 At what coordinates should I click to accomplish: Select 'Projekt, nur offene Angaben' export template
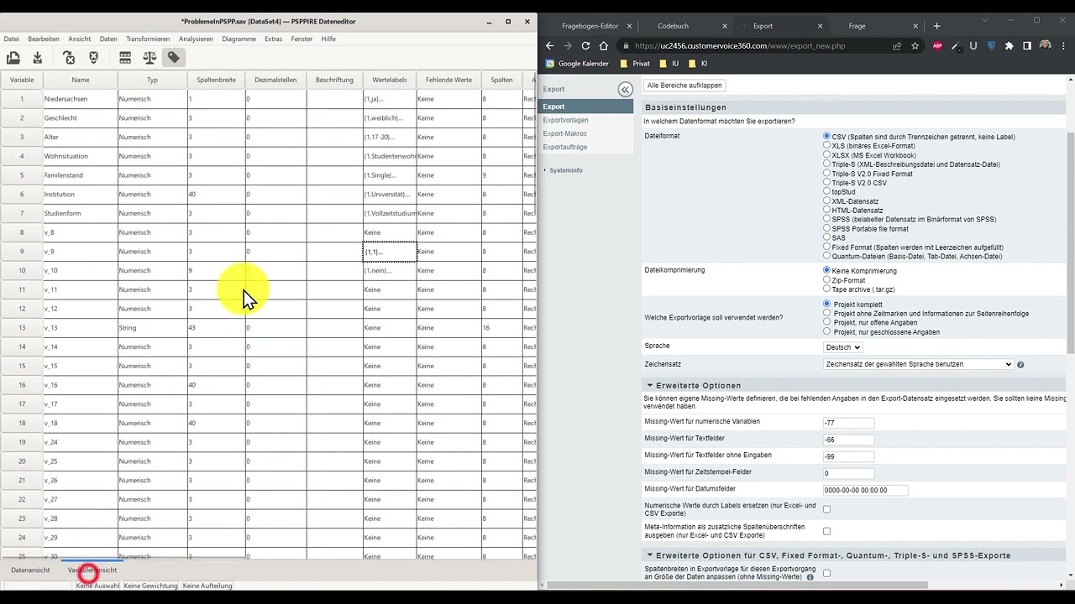point(827,322)
